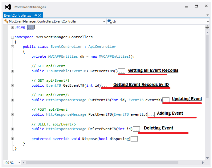Click the db field icon in member bar
Screen dimensions: 212x168
(109, 21)
